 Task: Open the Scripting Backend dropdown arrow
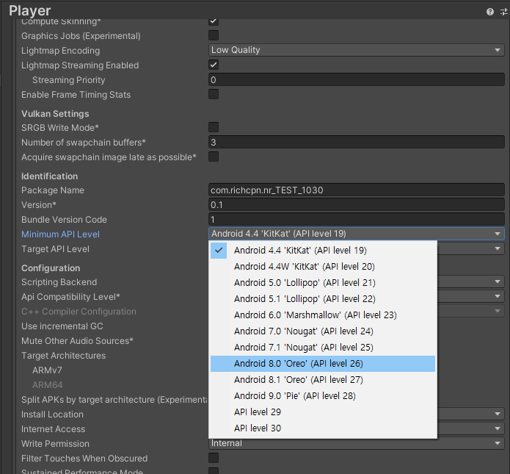pyautogui.click(x=498, y=281)
